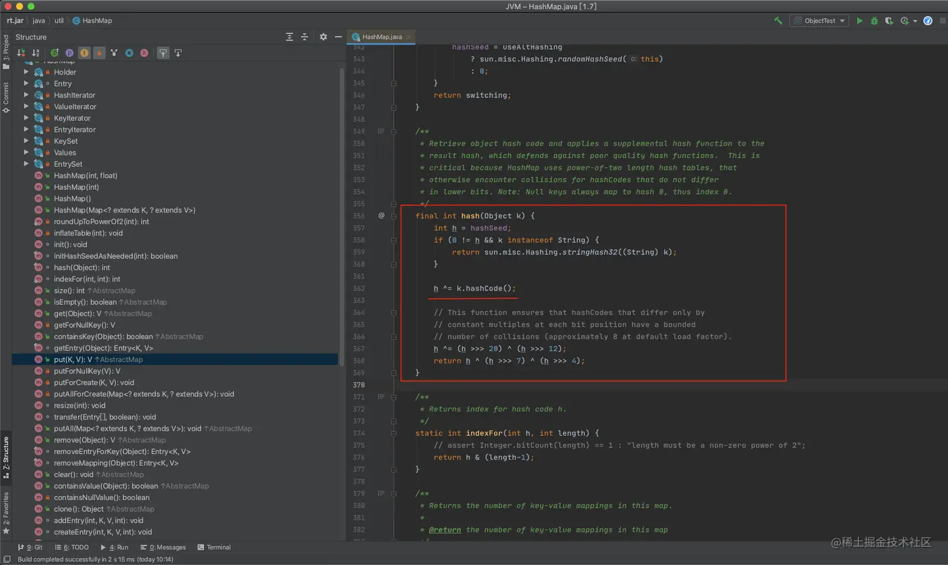Expand the KeyIterator node

26,118
